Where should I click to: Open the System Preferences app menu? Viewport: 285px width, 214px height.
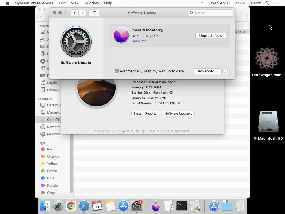[34, 3]
